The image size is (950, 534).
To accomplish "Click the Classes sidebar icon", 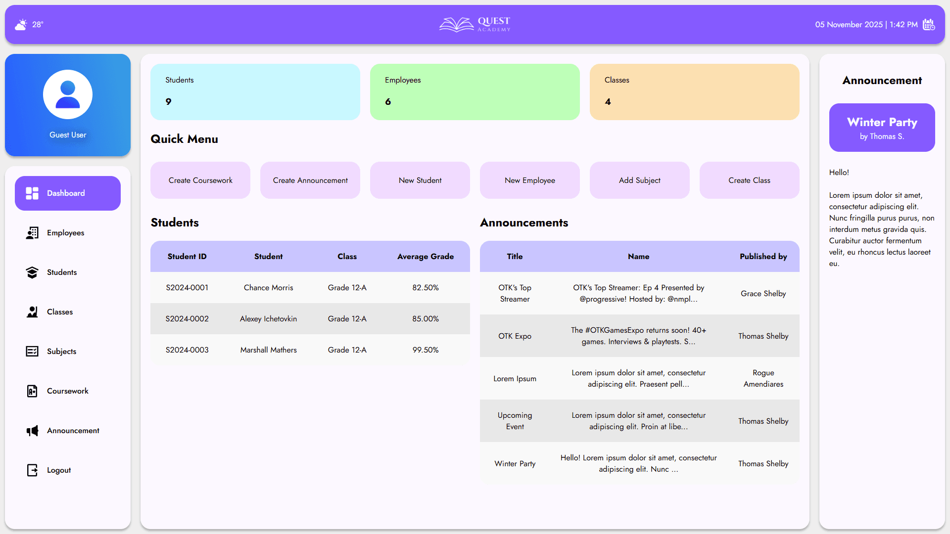I will click(32, 312).
